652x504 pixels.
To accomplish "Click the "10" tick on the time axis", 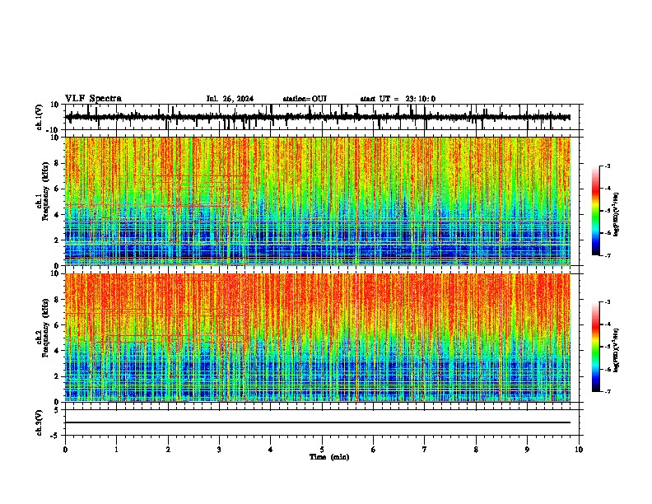I will [x=579, y=450].
